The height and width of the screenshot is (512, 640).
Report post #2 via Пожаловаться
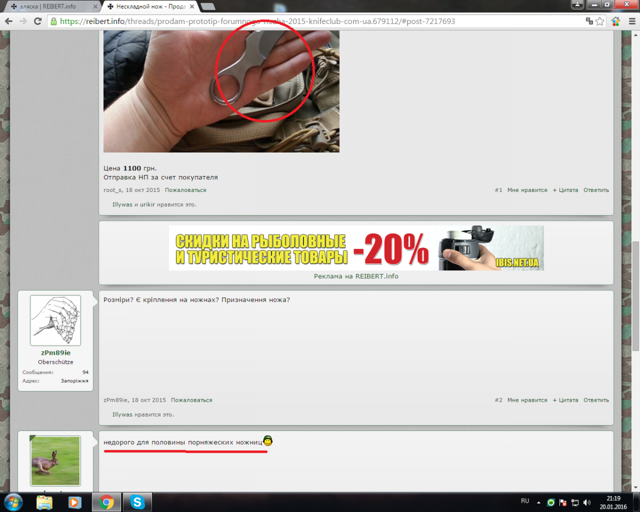191,400
